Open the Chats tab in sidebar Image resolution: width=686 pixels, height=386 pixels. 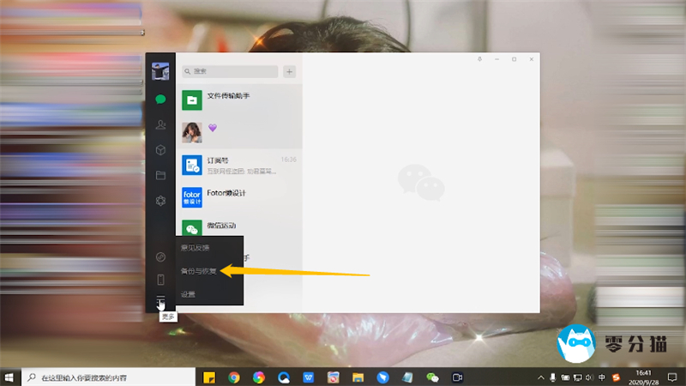160,100
